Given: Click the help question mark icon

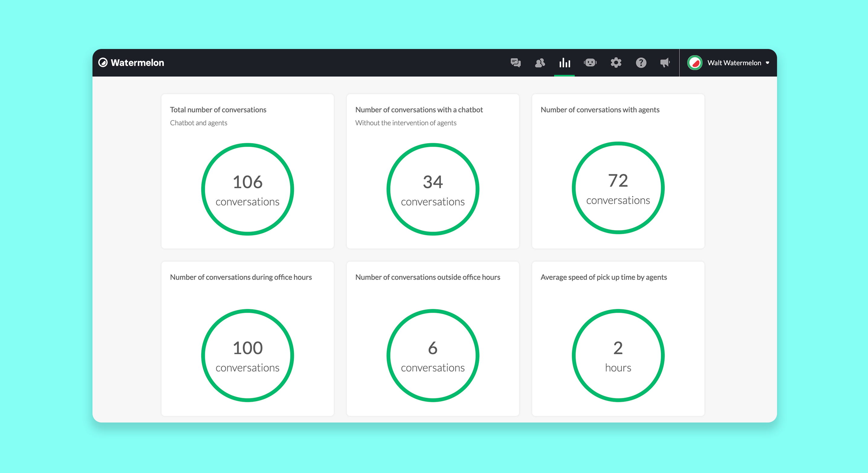Looking at the screenshot, I should coord(641,63).
